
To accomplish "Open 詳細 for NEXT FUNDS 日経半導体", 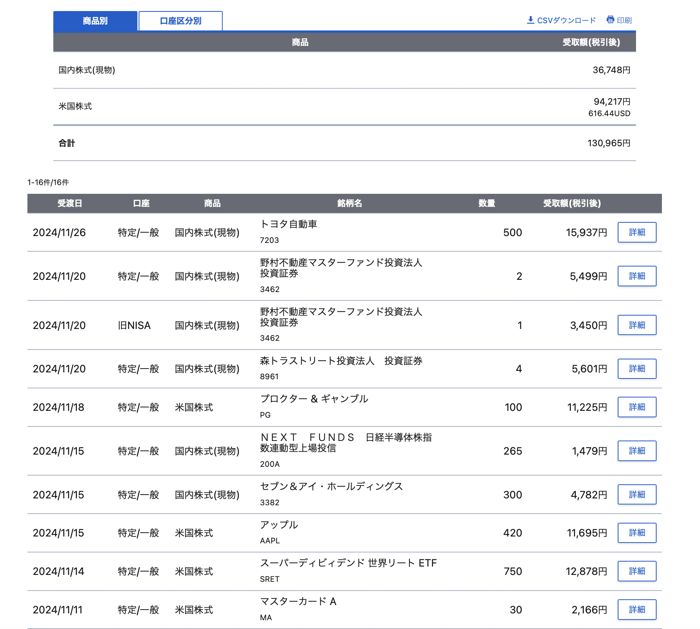I will 637,451.
